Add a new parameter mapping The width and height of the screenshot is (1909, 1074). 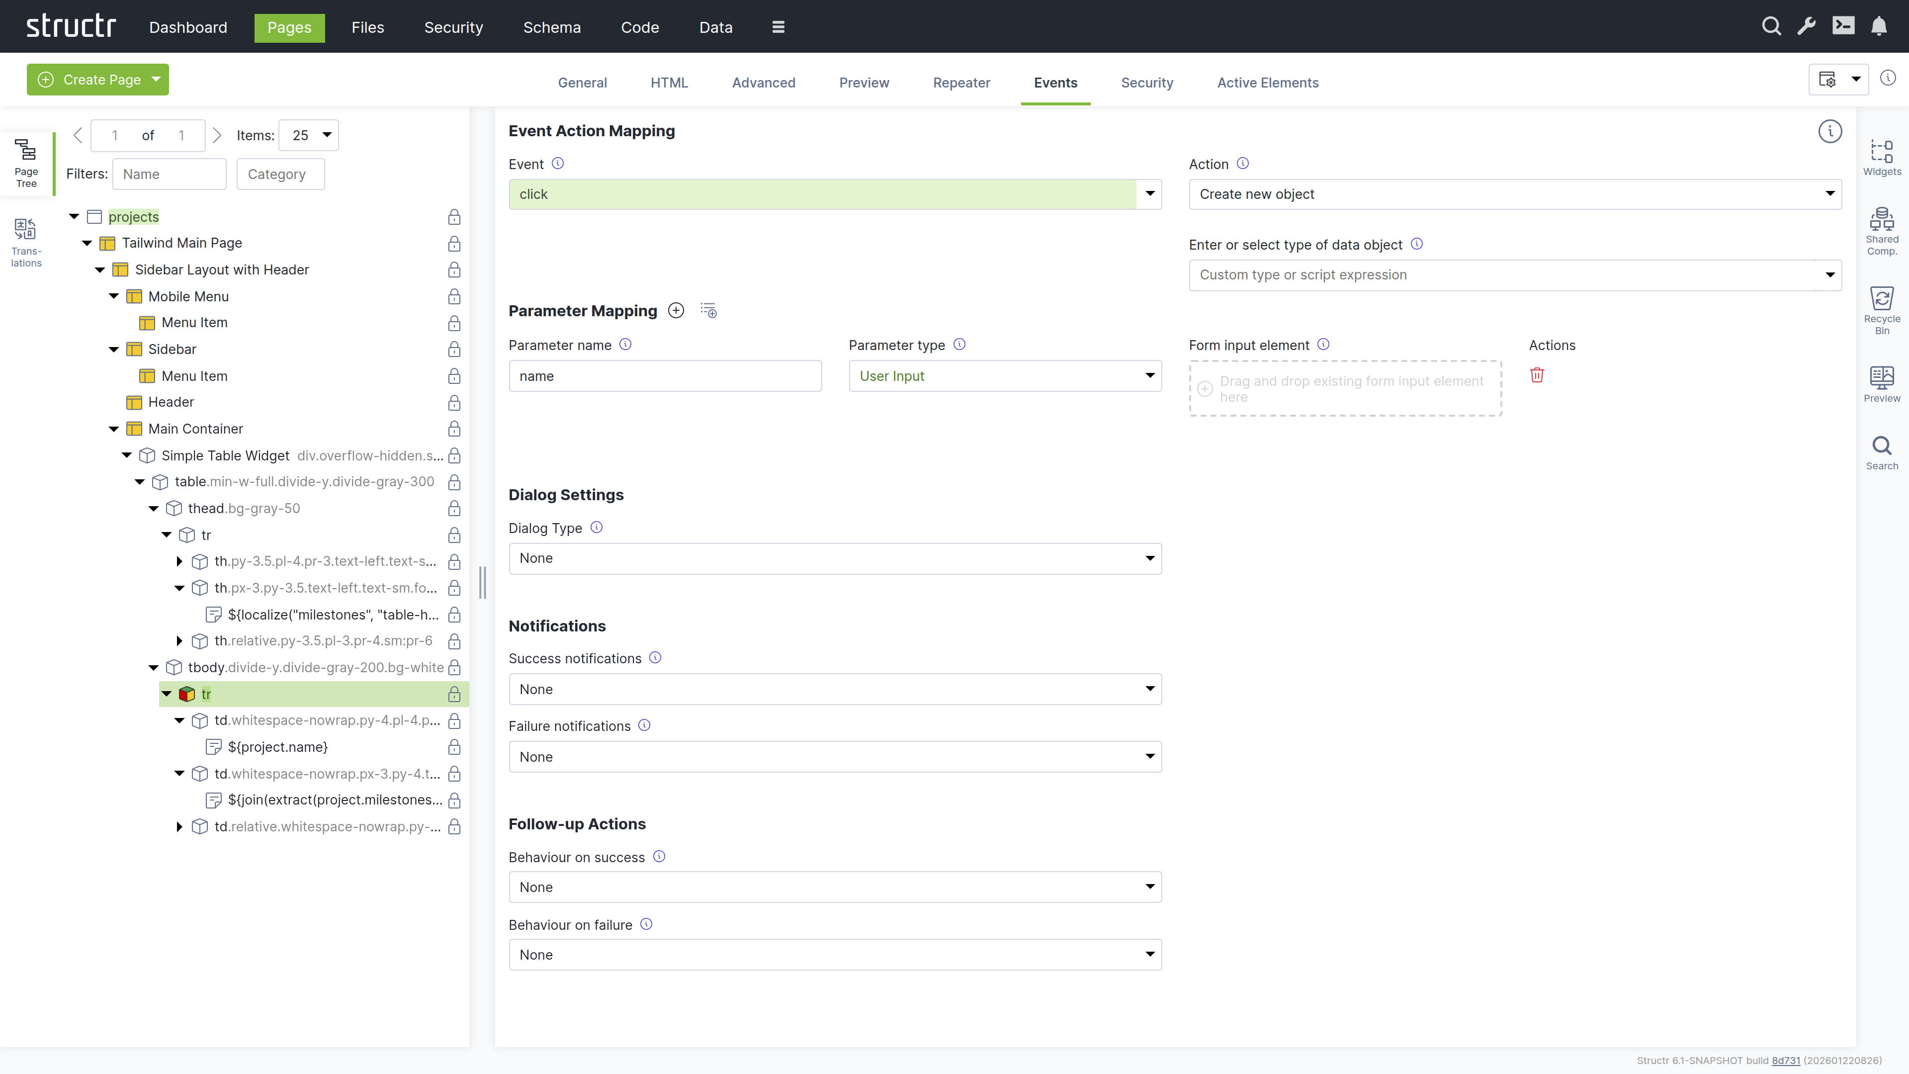click(x=676, y=310)
